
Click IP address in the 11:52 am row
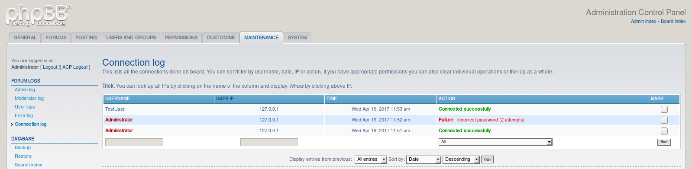click(x=269, y=120)
